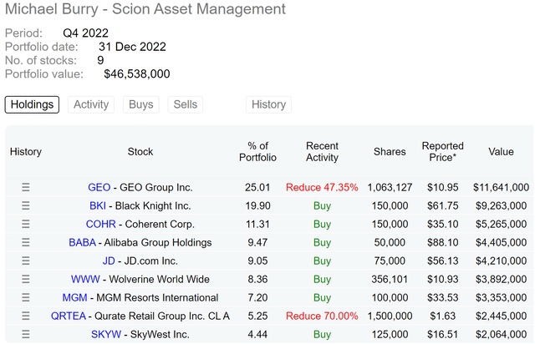The image size is (535, 344).
Task: Click shares count 1,063,127
Action: pyautogui.click(x=390, y=187)
